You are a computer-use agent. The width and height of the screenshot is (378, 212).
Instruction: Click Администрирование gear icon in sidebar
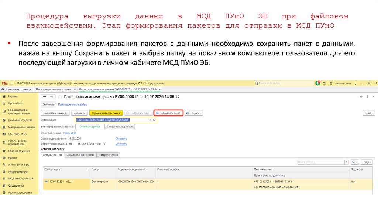[x=4, y=192]
